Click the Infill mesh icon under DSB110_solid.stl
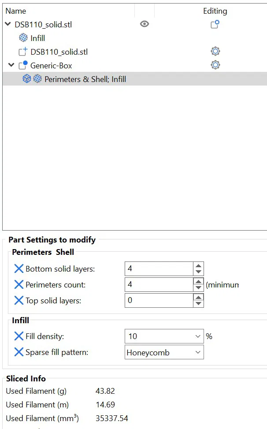Viewport: 267px width, 429px height. coord(23,38)
